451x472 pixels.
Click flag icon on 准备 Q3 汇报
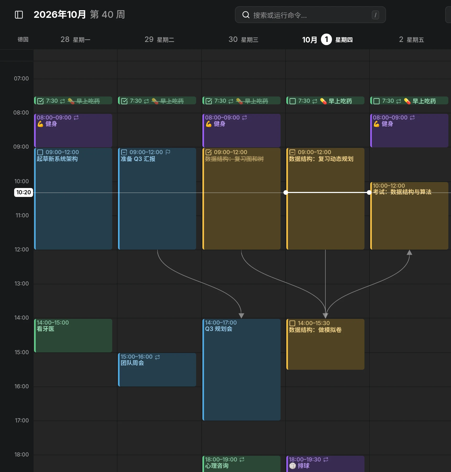coord(168,152)
